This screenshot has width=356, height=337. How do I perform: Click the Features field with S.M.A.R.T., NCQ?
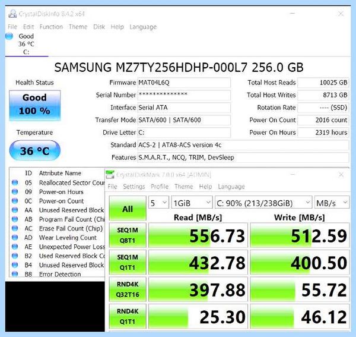pos(243,158)
